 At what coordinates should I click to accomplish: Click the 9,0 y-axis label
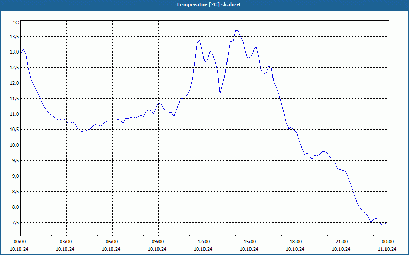coord(15,176)
